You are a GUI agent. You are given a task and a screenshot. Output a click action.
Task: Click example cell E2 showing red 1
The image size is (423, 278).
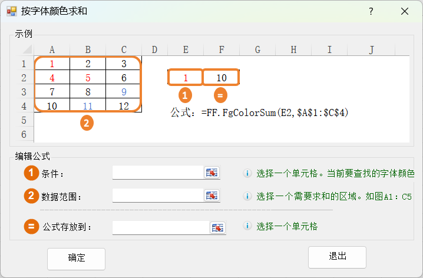pos(186,77)
